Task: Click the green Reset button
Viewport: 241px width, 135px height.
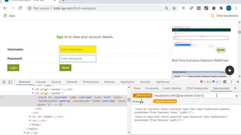Action: [x=65, y=67]
